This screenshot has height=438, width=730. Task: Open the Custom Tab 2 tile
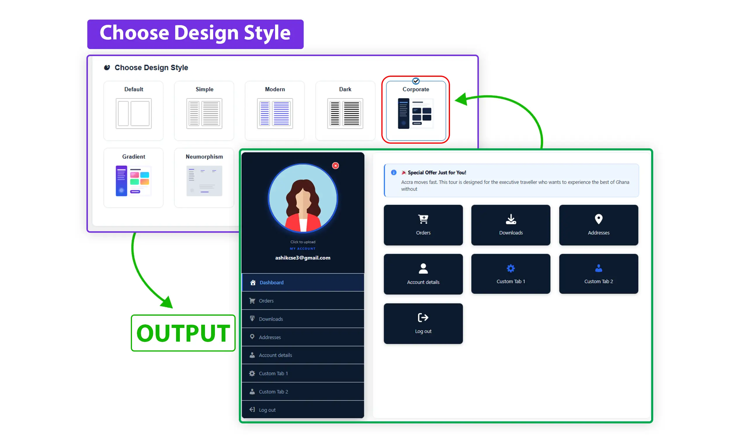598,274
